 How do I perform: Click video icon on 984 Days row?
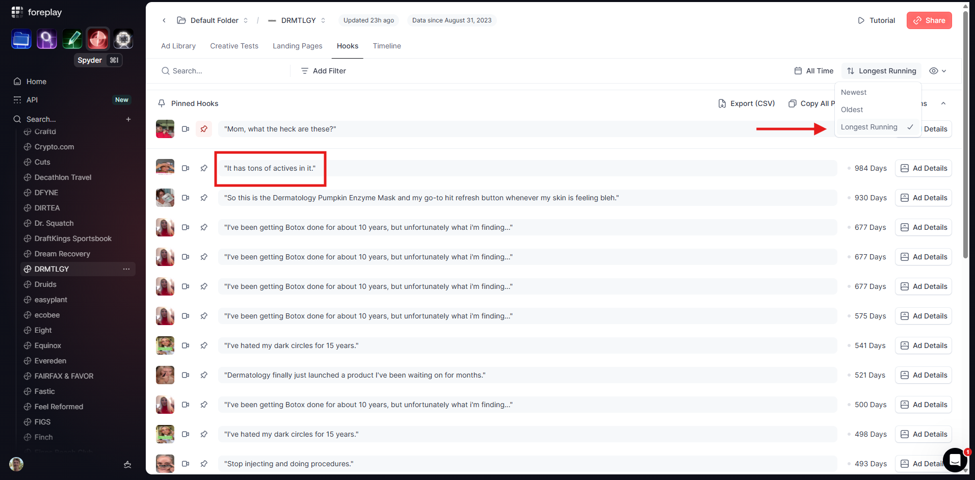click(186, 168)
